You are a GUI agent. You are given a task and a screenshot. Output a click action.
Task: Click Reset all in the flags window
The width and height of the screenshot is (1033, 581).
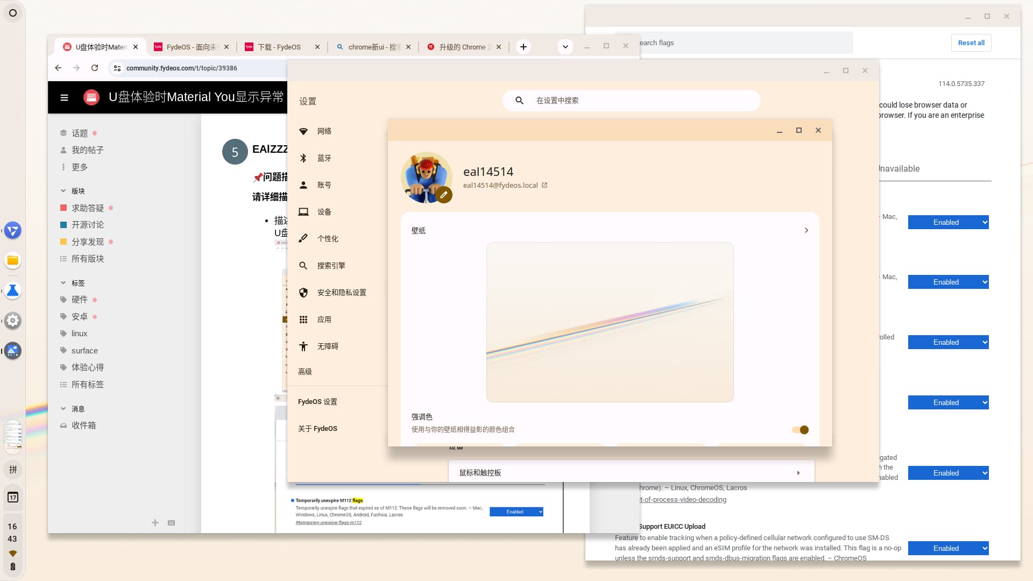pos(971,43)
